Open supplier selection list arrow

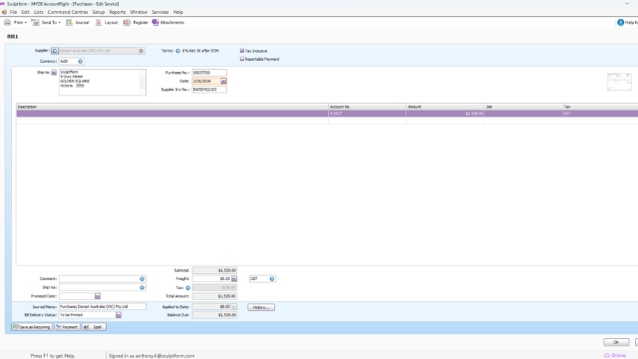point(141,51)
